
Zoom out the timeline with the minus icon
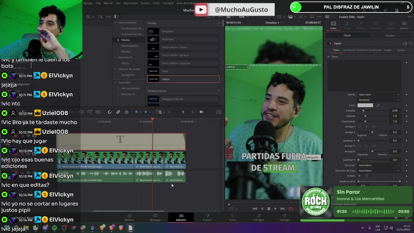pyautogui.click(x=169, y=112)
